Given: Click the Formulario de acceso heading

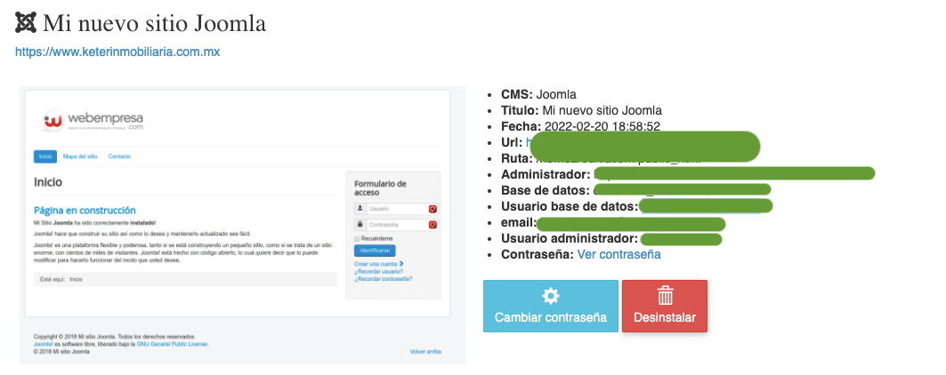Looking at the screenshot, I should click(x=381, y=188).
